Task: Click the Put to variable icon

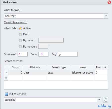Action: click(6, 94)
